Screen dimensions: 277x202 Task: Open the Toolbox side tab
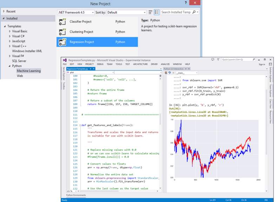coord(64,85)
